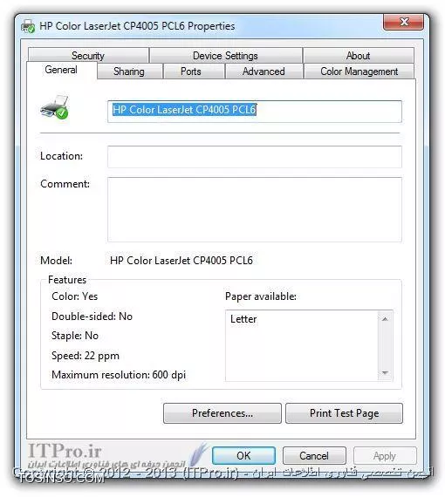Close the printer properties dialog
Screen dimensions: 445x497
pos(403,22)
